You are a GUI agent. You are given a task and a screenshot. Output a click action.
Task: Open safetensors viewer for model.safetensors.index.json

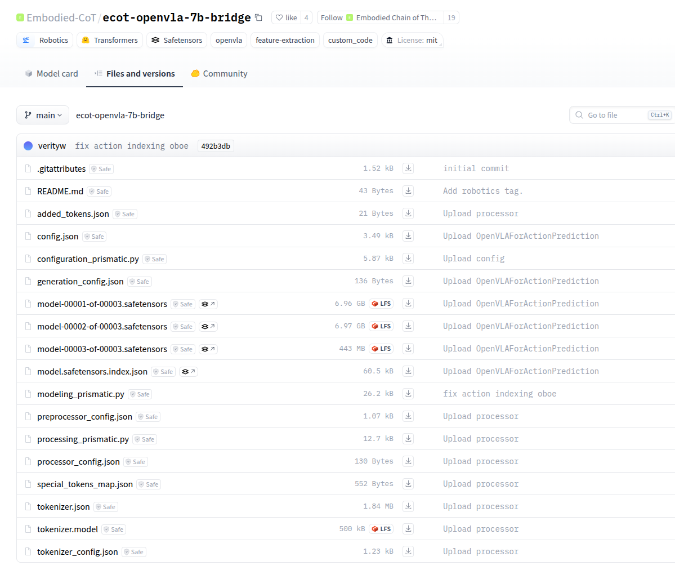click(x=189, y=372)
